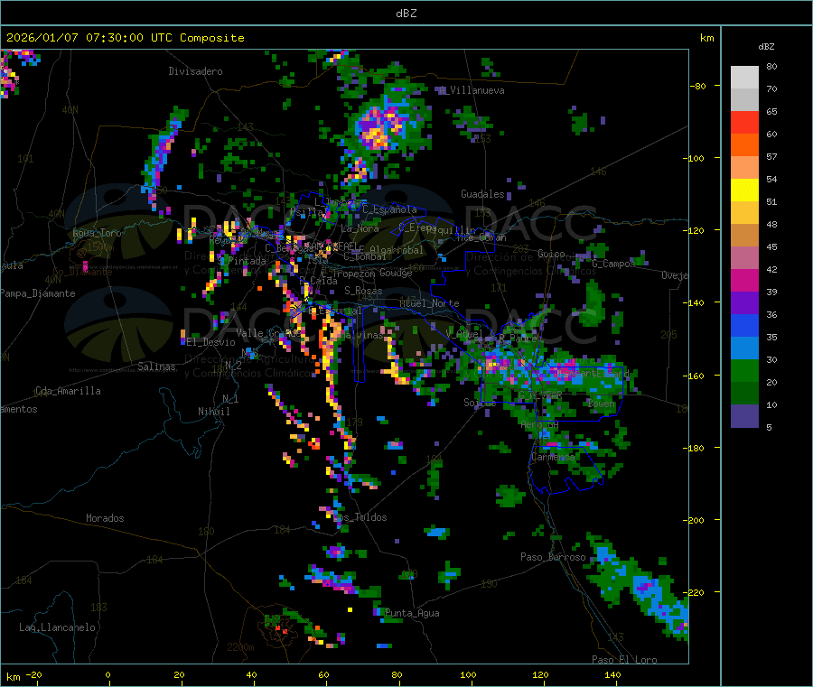Click the Paso_Barroso place label
Screen dimensions: 813x687
553,557
